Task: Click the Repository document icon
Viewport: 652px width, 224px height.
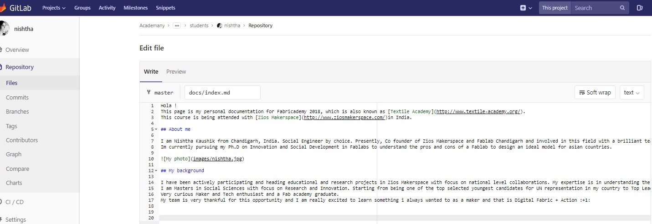Action: [x=1, y=67]
